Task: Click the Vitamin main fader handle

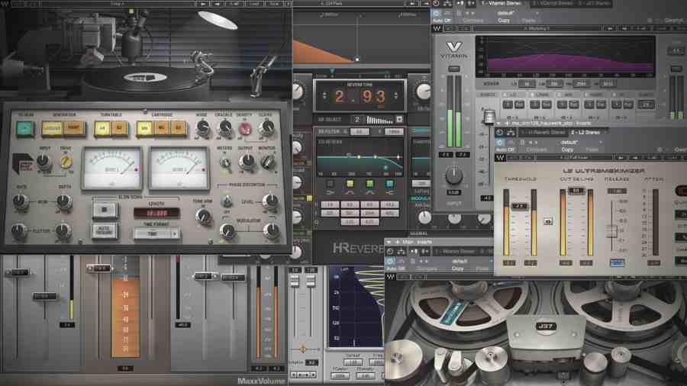Action: tap(489, 117)
